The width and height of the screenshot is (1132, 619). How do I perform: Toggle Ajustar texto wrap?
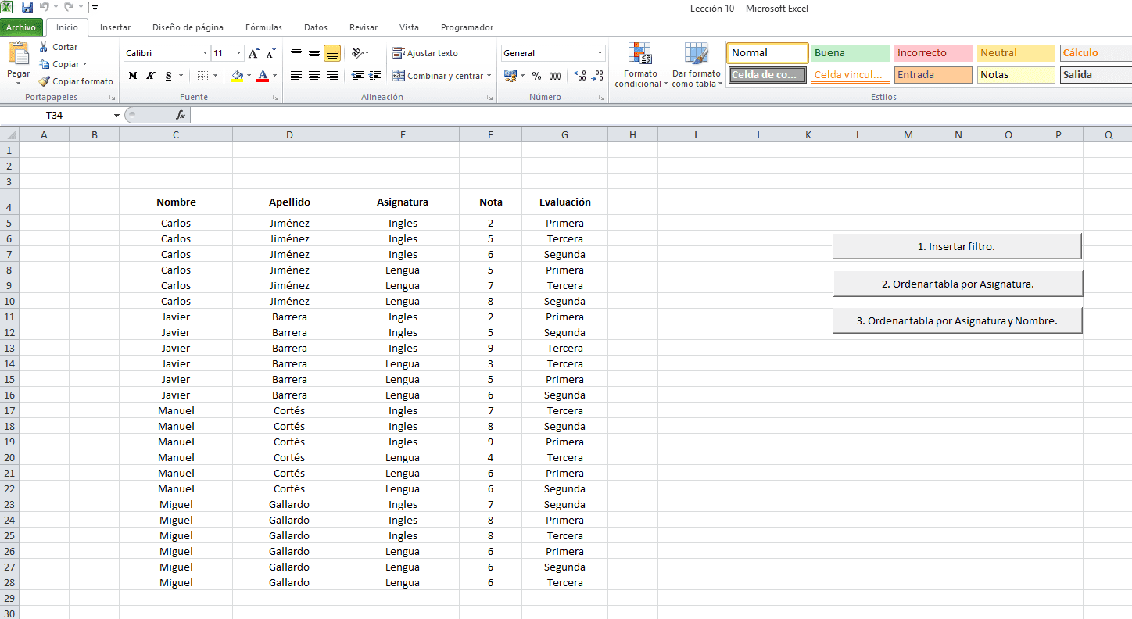pyautogui.click(x=425, y=53)
